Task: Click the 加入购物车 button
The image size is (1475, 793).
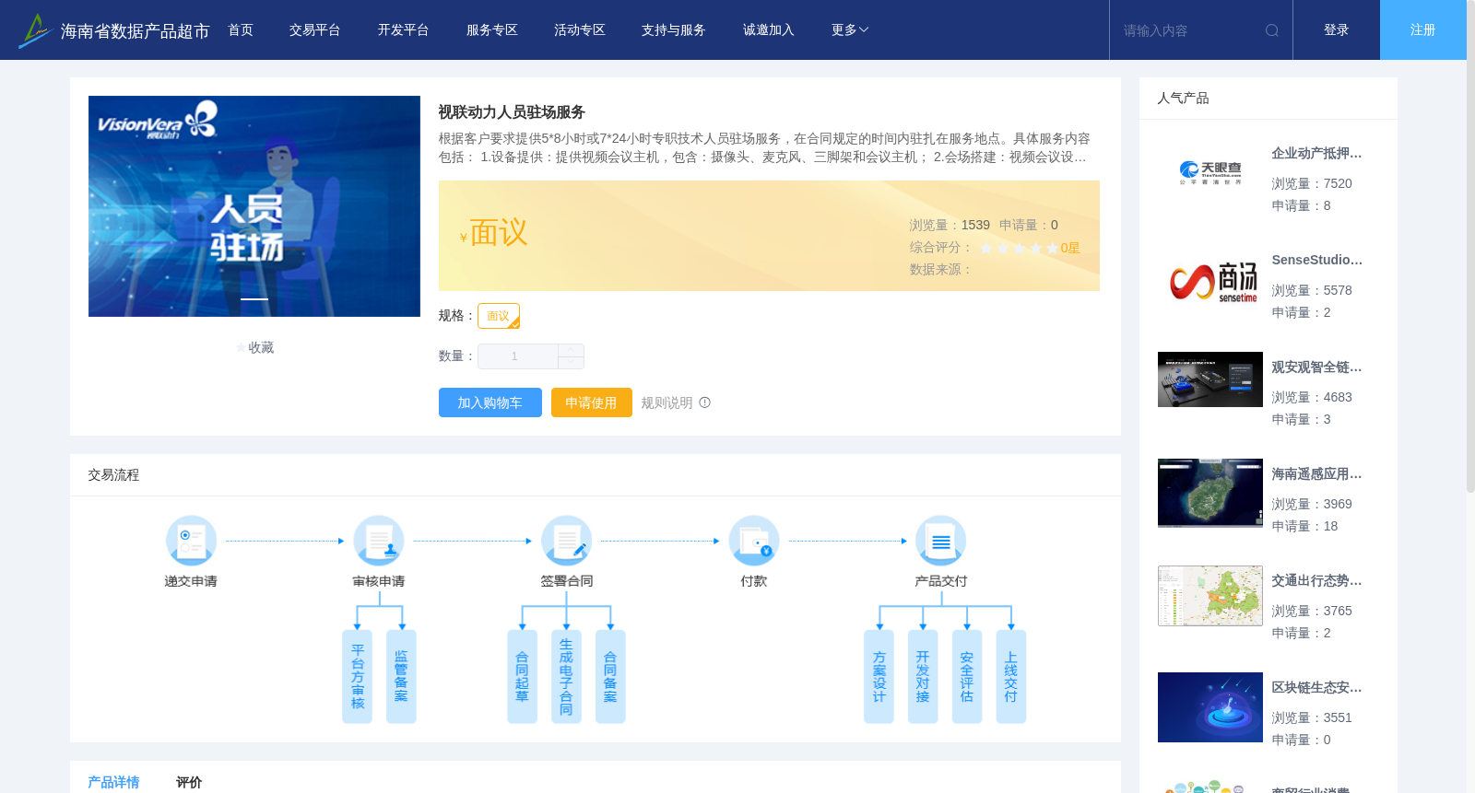Action: pyautogui.click(x=490, y=402)
